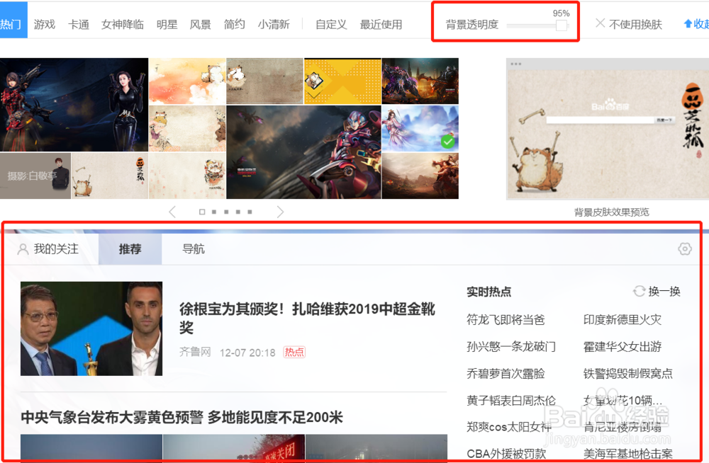Choose the large flying robot warrior skin
The height and width of the screenshot is (463, 709).
click(304, 152)
